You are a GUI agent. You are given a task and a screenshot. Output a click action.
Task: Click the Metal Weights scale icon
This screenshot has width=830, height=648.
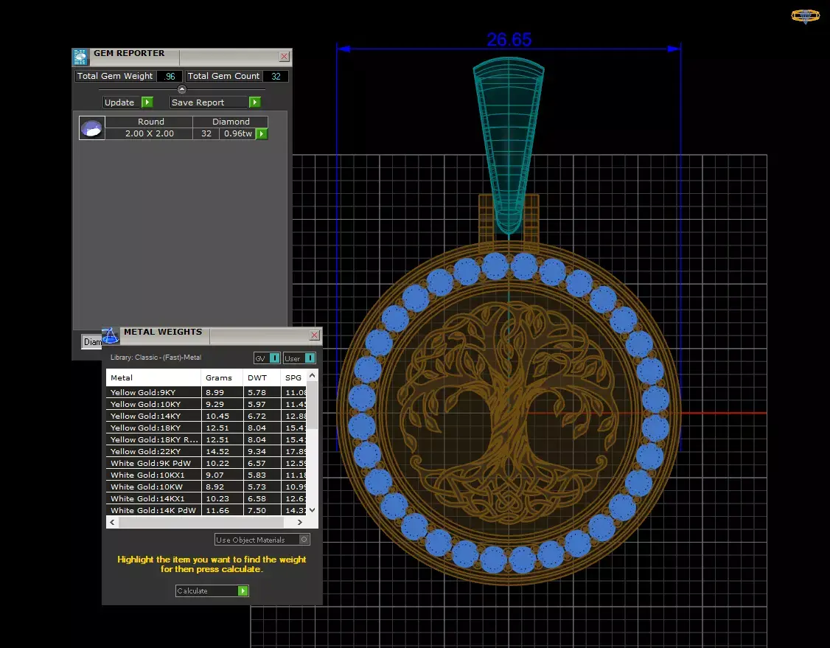pyautogui.click(x=110, y=335)
